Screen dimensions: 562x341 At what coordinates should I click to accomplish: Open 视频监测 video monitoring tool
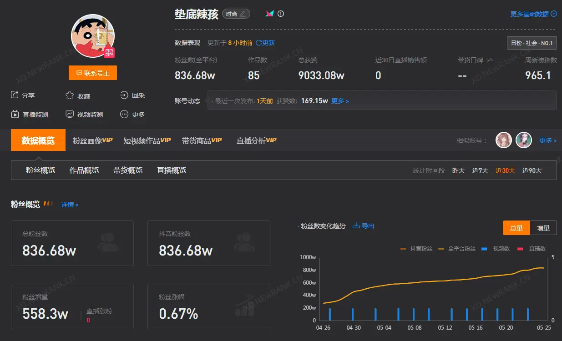click(x=70, y=114)
